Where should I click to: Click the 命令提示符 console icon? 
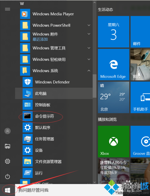pyautogui.click(x=28, y=116)
